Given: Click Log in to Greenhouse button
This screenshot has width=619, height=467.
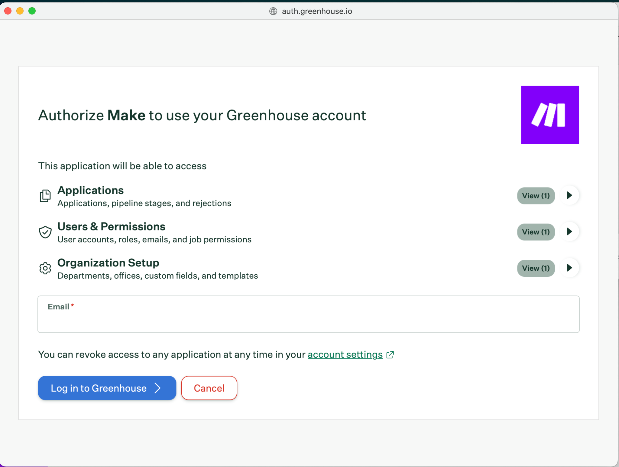Looking at the screenshot, I should tap(107, 388).
